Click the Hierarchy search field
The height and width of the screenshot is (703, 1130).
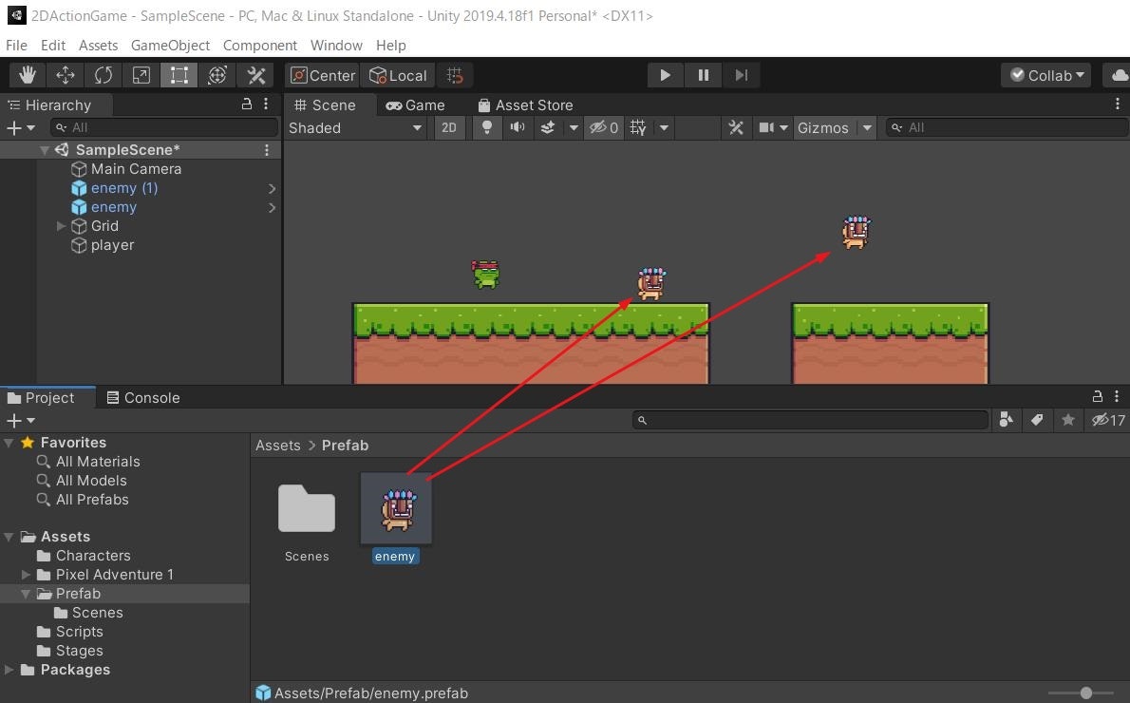[164, 127]
